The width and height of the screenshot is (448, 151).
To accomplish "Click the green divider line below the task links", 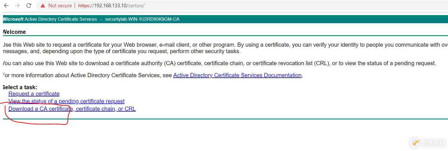I will (x=224, y=119).
